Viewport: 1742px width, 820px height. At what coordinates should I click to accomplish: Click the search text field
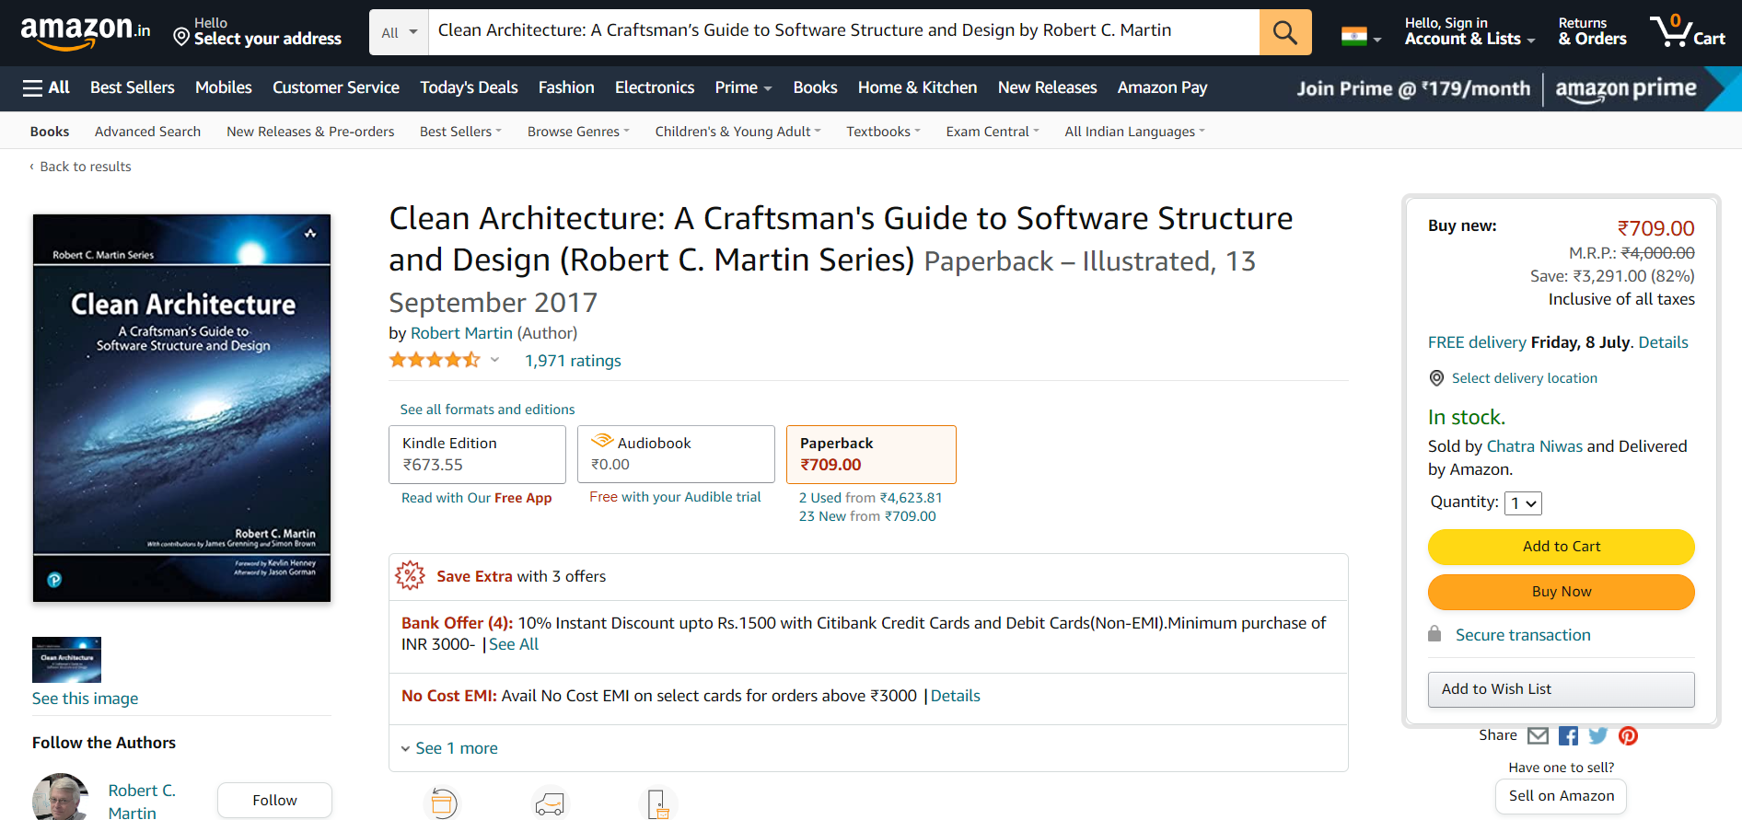(x=844, y=32)
